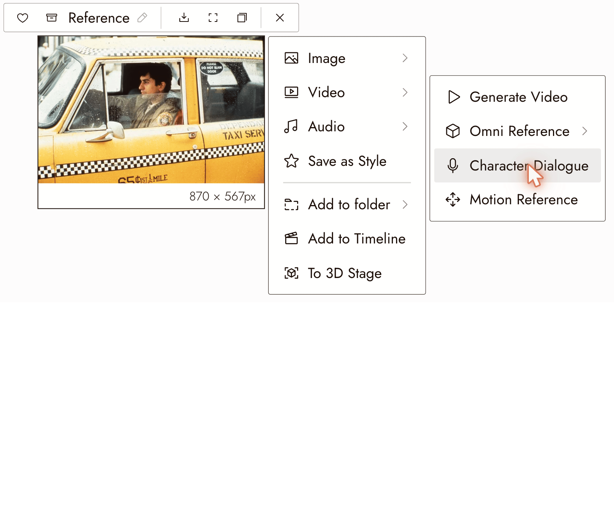Open the Image menu entry
Image resolution: width=614 pixels, height=523 pixels.
pyautogui.click(x=347, y=58)
